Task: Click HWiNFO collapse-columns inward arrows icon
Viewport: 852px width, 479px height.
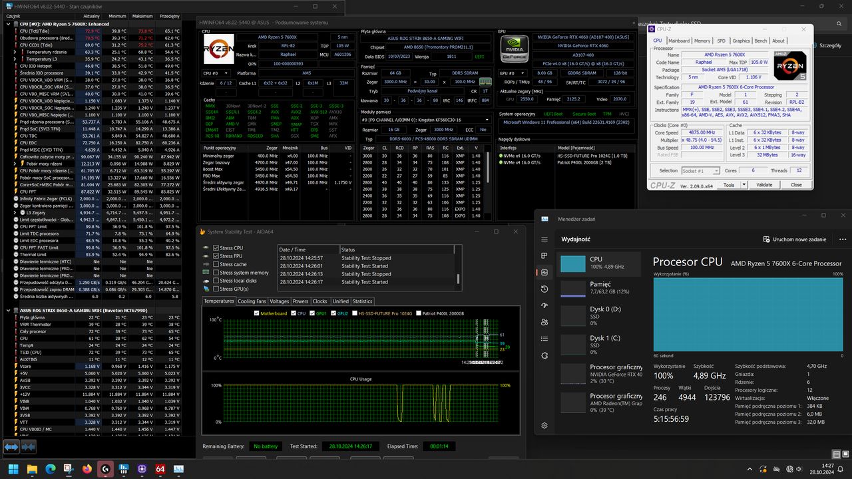Action: point(28,447)
